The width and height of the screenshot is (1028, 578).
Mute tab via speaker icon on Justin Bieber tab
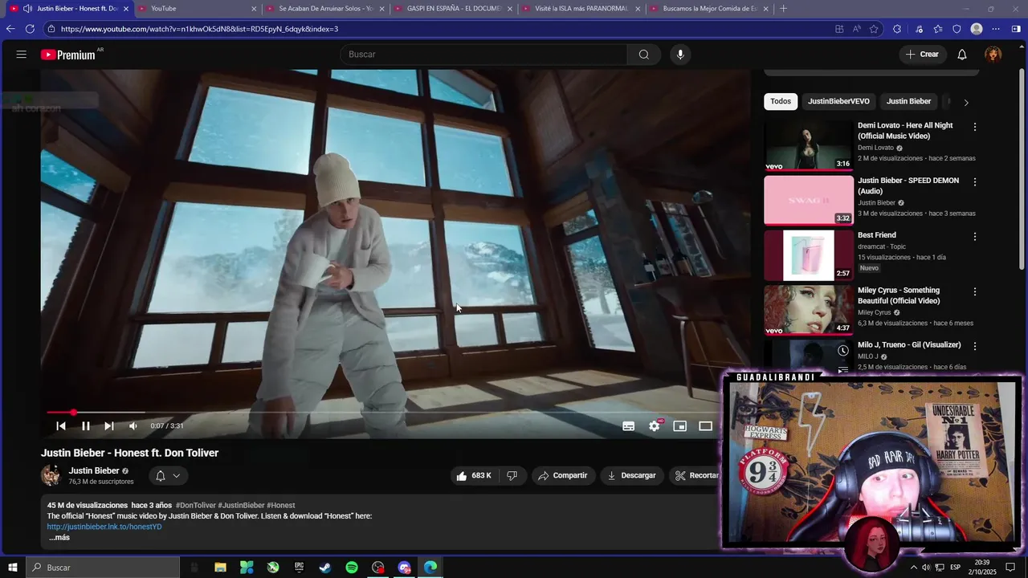tap(27, 9)
